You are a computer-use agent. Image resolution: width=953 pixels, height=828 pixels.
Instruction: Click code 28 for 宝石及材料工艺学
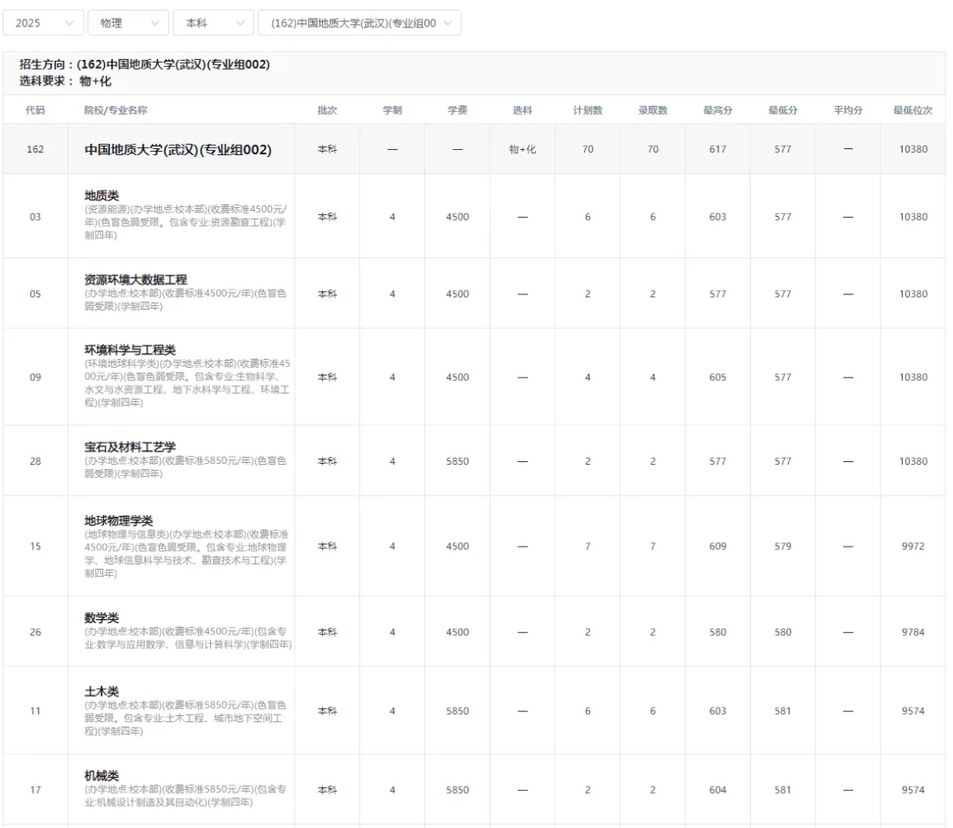[x=35, y=461]
